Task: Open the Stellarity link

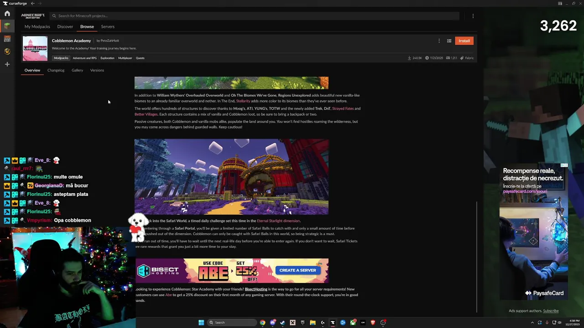Action: 243,101
